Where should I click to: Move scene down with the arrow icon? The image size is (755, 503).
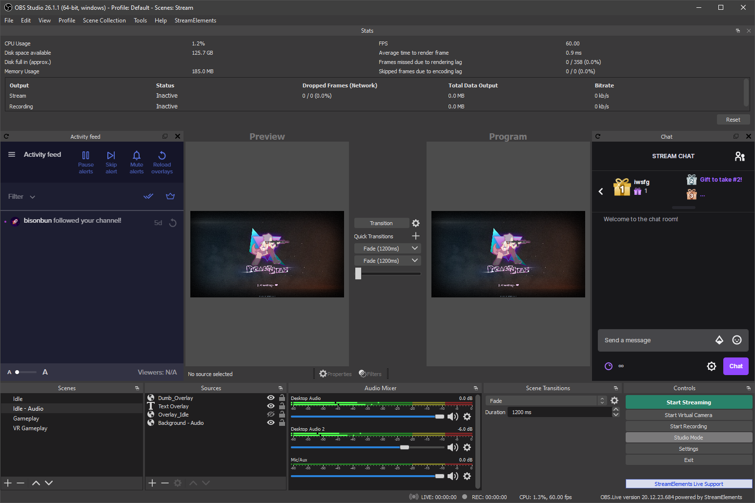click(49, 483)
